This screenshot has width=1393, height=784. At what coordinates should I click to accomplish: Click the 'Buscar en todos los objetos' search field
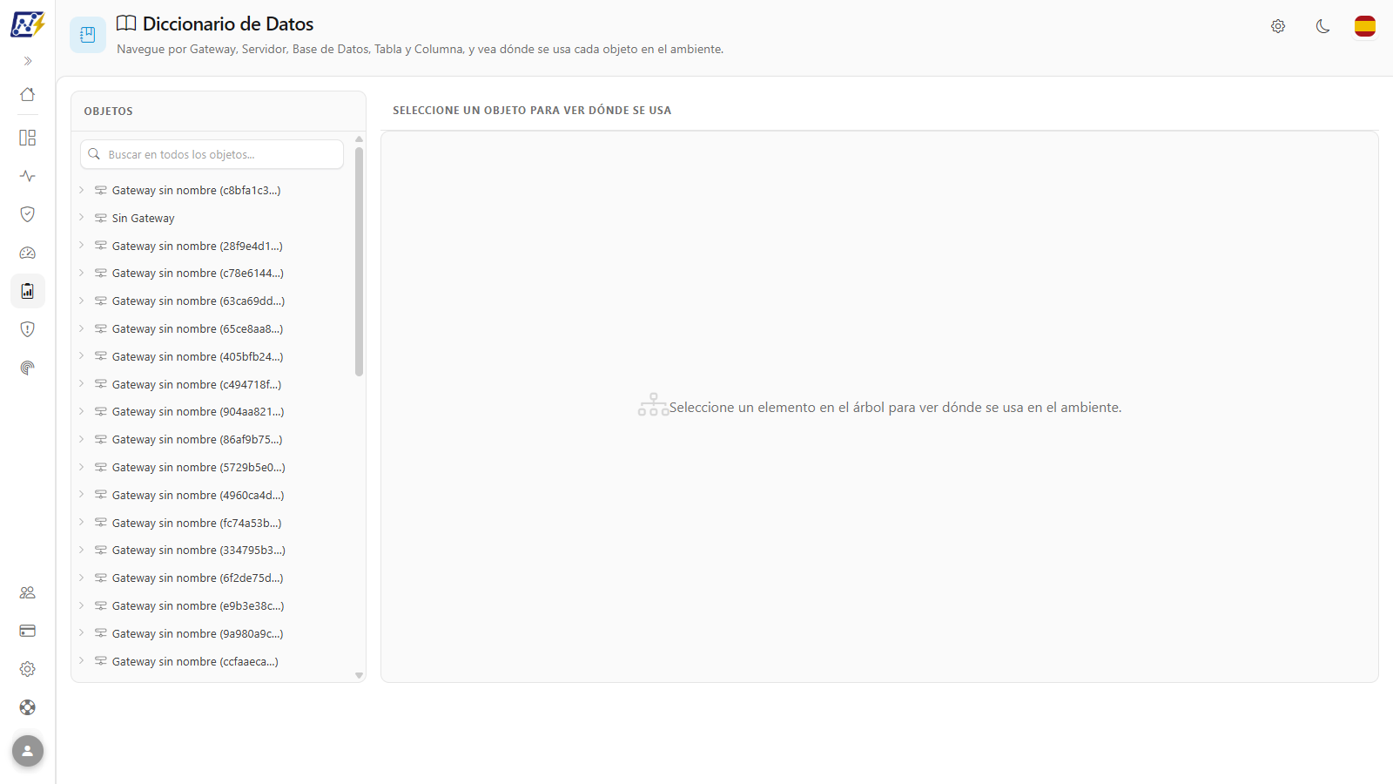click(x=212, y=154)
